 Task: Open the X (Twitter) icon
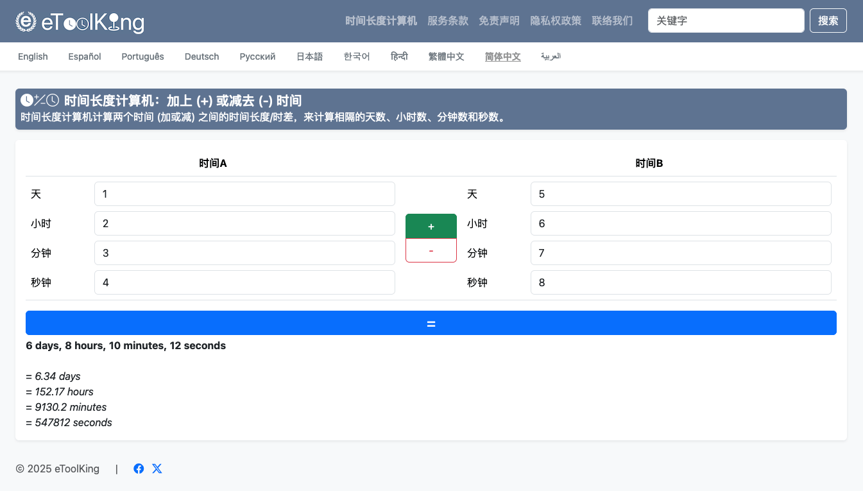pyautogui.click(x=157, y=469)
